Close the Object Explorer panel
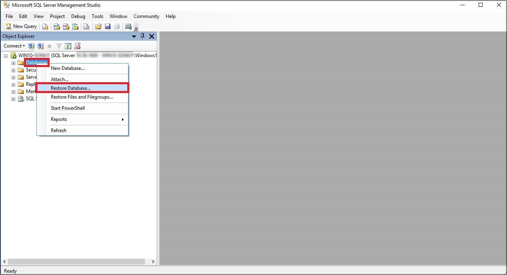The image size is (507, 275). tap(152, 36)
